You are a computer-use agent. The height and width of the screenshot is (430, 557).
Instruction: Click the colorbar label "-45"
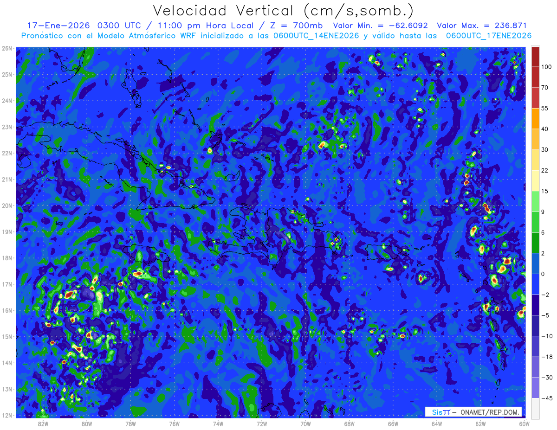click(546, 398)
